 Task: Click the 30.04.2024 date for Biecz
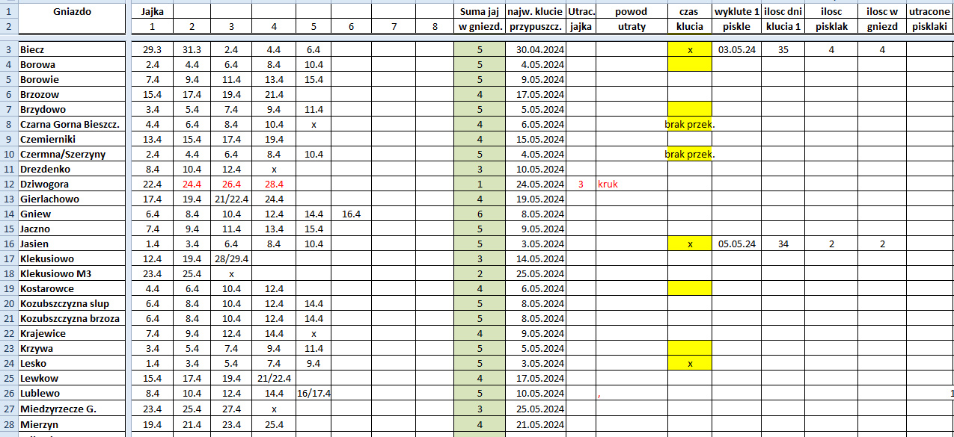tap(536, 49)
